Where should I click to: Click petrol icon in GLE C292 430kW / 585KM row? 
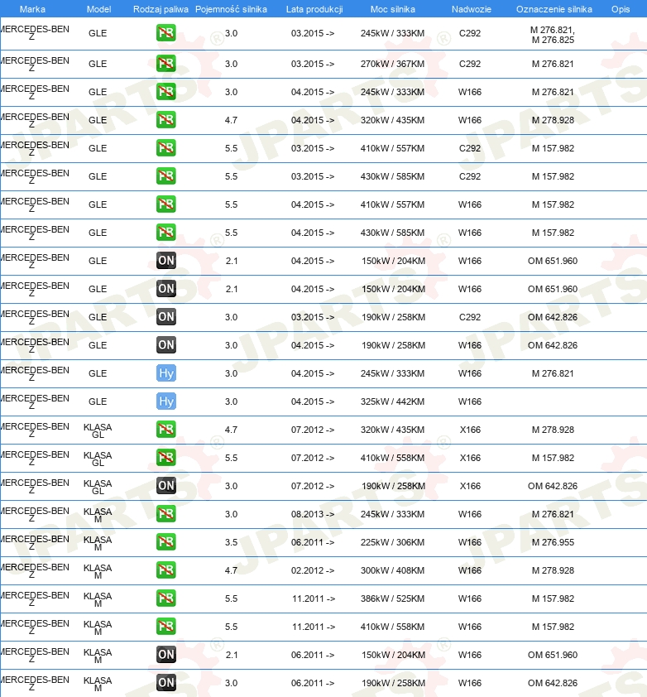tap(165, 176)
